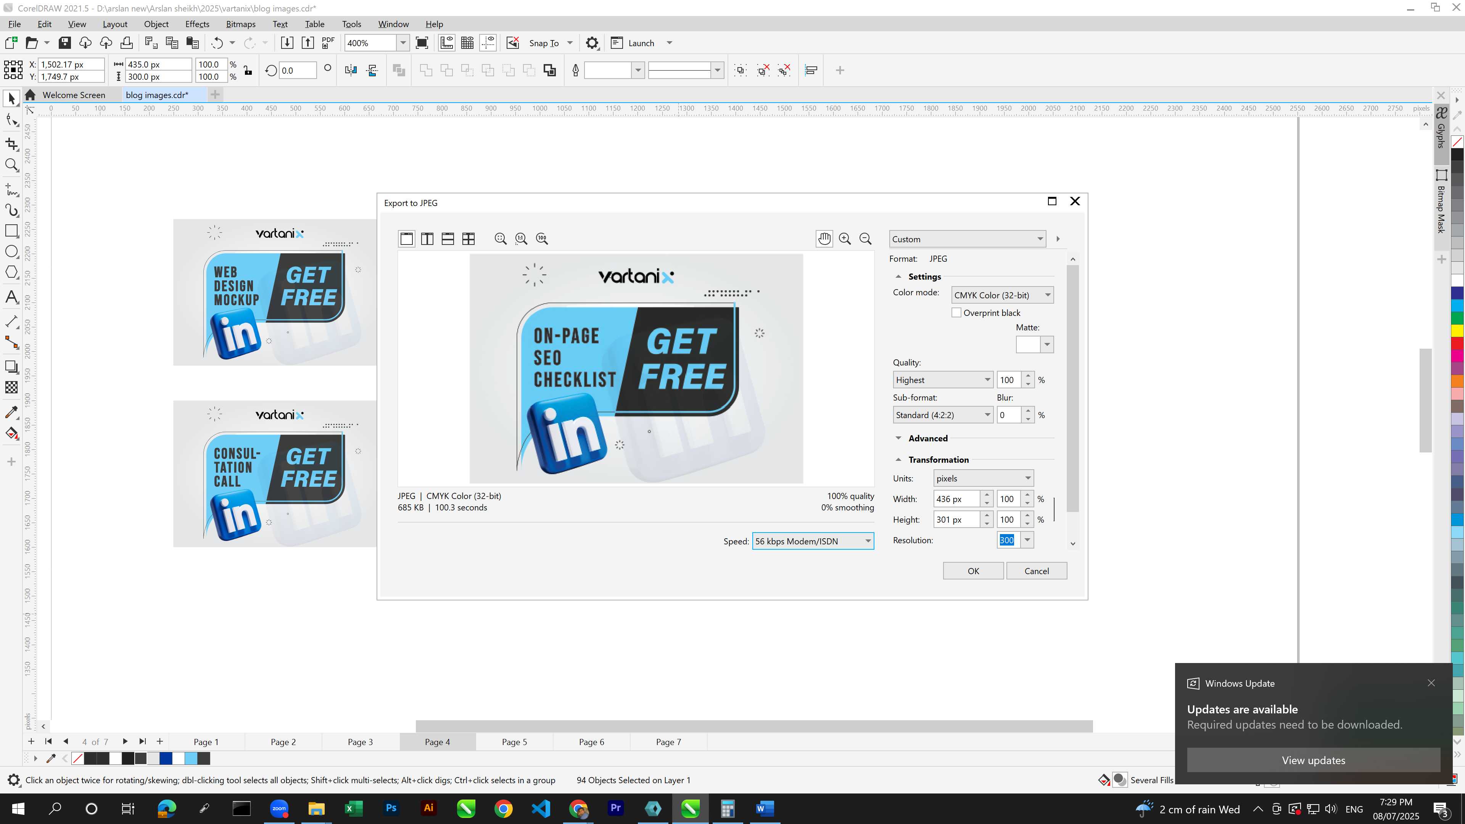The height and width of the screenshot is (824, 1465).
Task: Click View updates button
Action: (1314, 760)
